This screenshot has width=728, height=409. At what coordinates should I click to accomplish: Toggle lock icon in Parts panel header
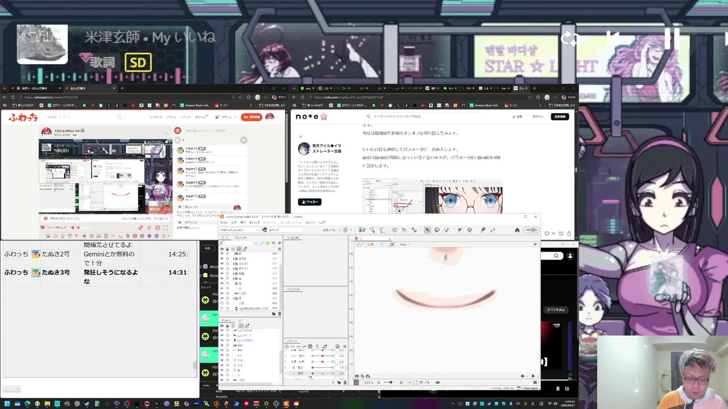pyautogui.click(x=227, y=249)
